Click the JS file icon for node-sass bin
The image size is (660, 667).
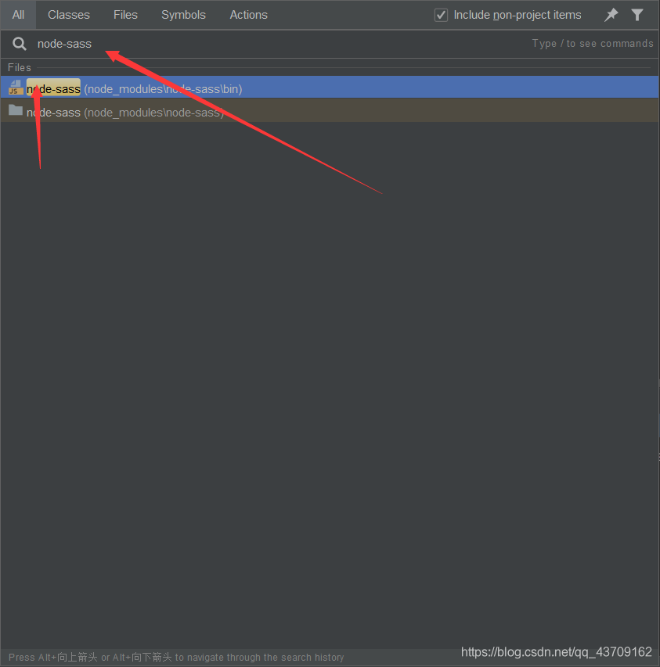pos(16,88)
